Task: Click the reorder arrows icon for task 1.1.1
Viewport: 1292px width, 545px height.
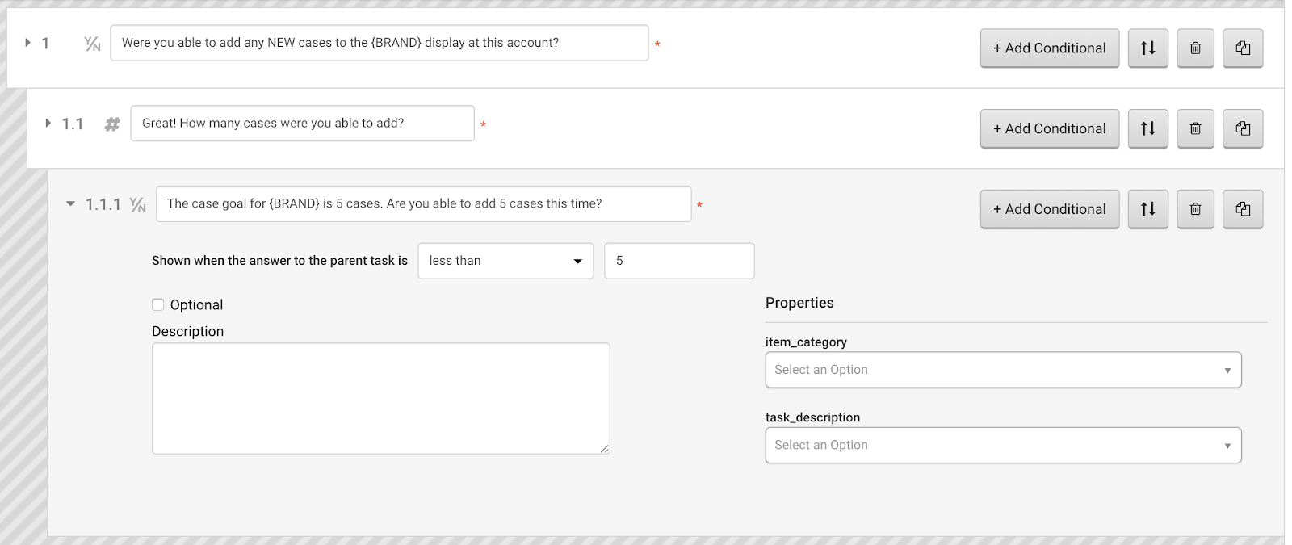Action: pos(1147,209)
